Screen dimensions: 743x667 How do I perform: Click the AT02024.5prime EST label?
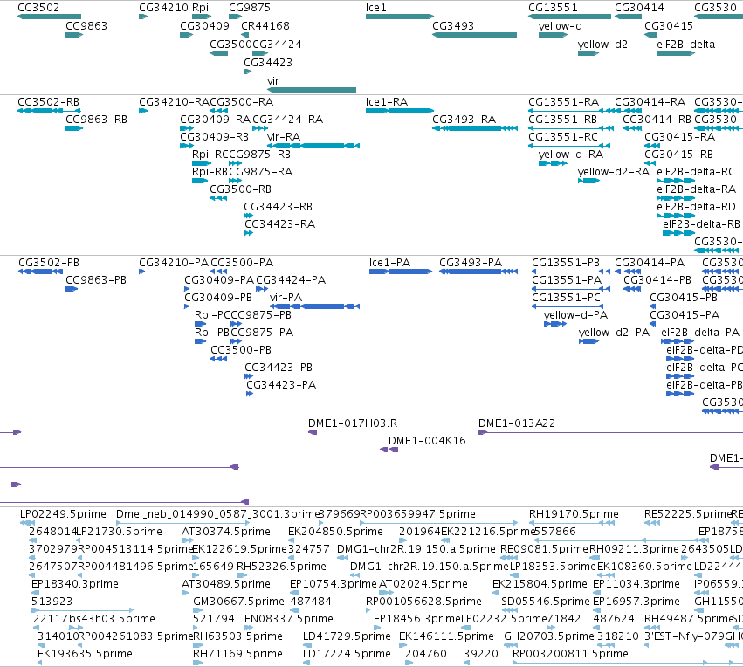click(423, 584)
